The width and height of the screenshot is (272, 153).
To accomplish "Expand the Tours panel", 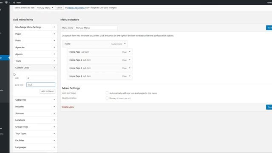I will (x=35, y=61).
